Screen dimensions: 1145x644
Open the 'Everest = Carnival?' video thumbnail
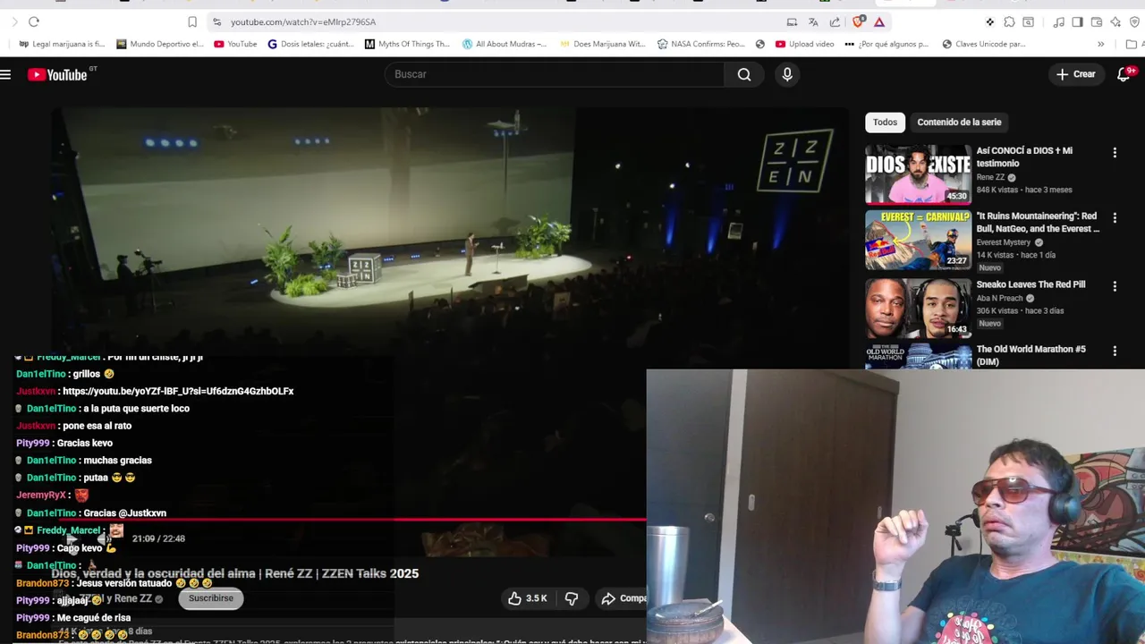pos(918,240)
